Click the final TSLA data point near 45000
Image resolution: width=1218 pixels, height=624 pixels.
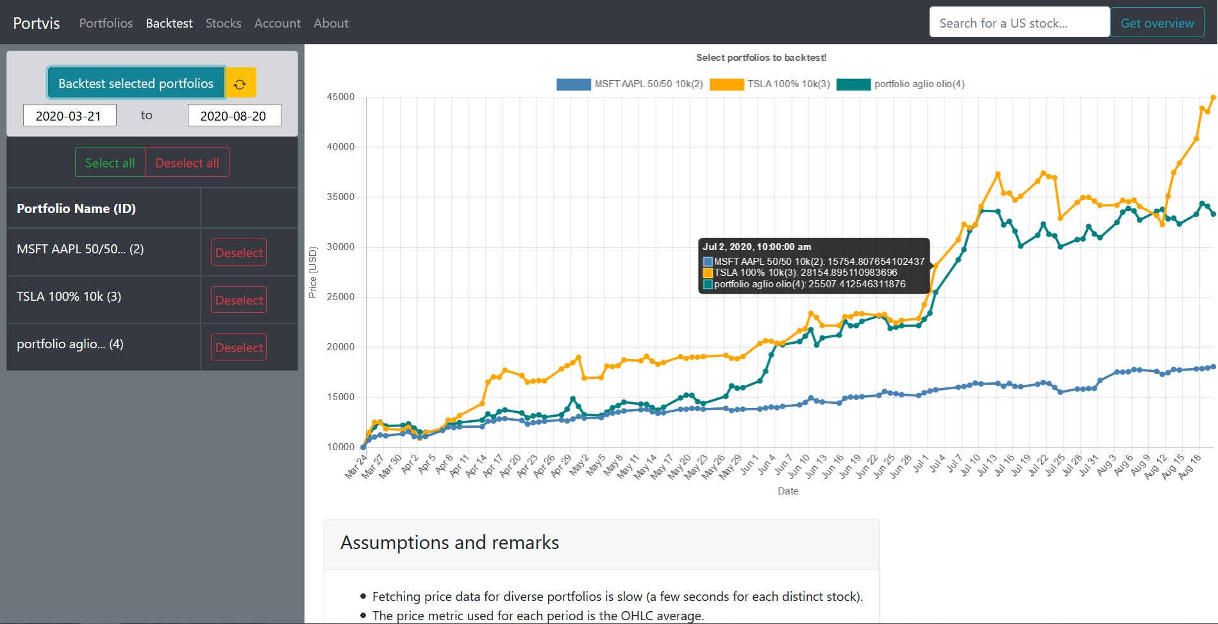[1213, 97]
